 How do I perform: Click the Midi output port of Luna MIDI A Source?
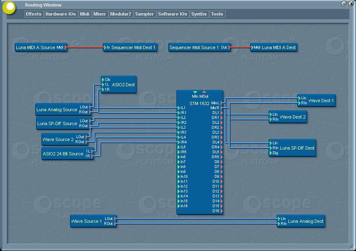[65, 47]
